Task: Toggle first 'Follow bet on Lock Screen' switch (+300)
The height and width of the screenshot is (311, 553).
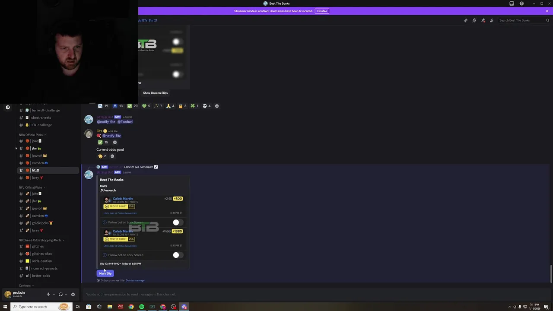Action: (x=178, y=222)
